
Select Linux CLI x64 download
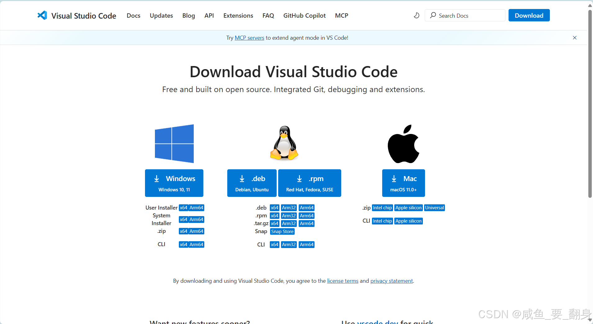point(274,245)
